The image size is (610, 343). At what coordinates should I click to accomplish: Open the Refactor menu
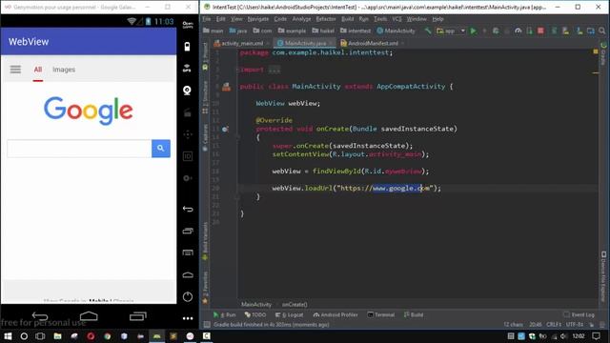click(326, 19)
